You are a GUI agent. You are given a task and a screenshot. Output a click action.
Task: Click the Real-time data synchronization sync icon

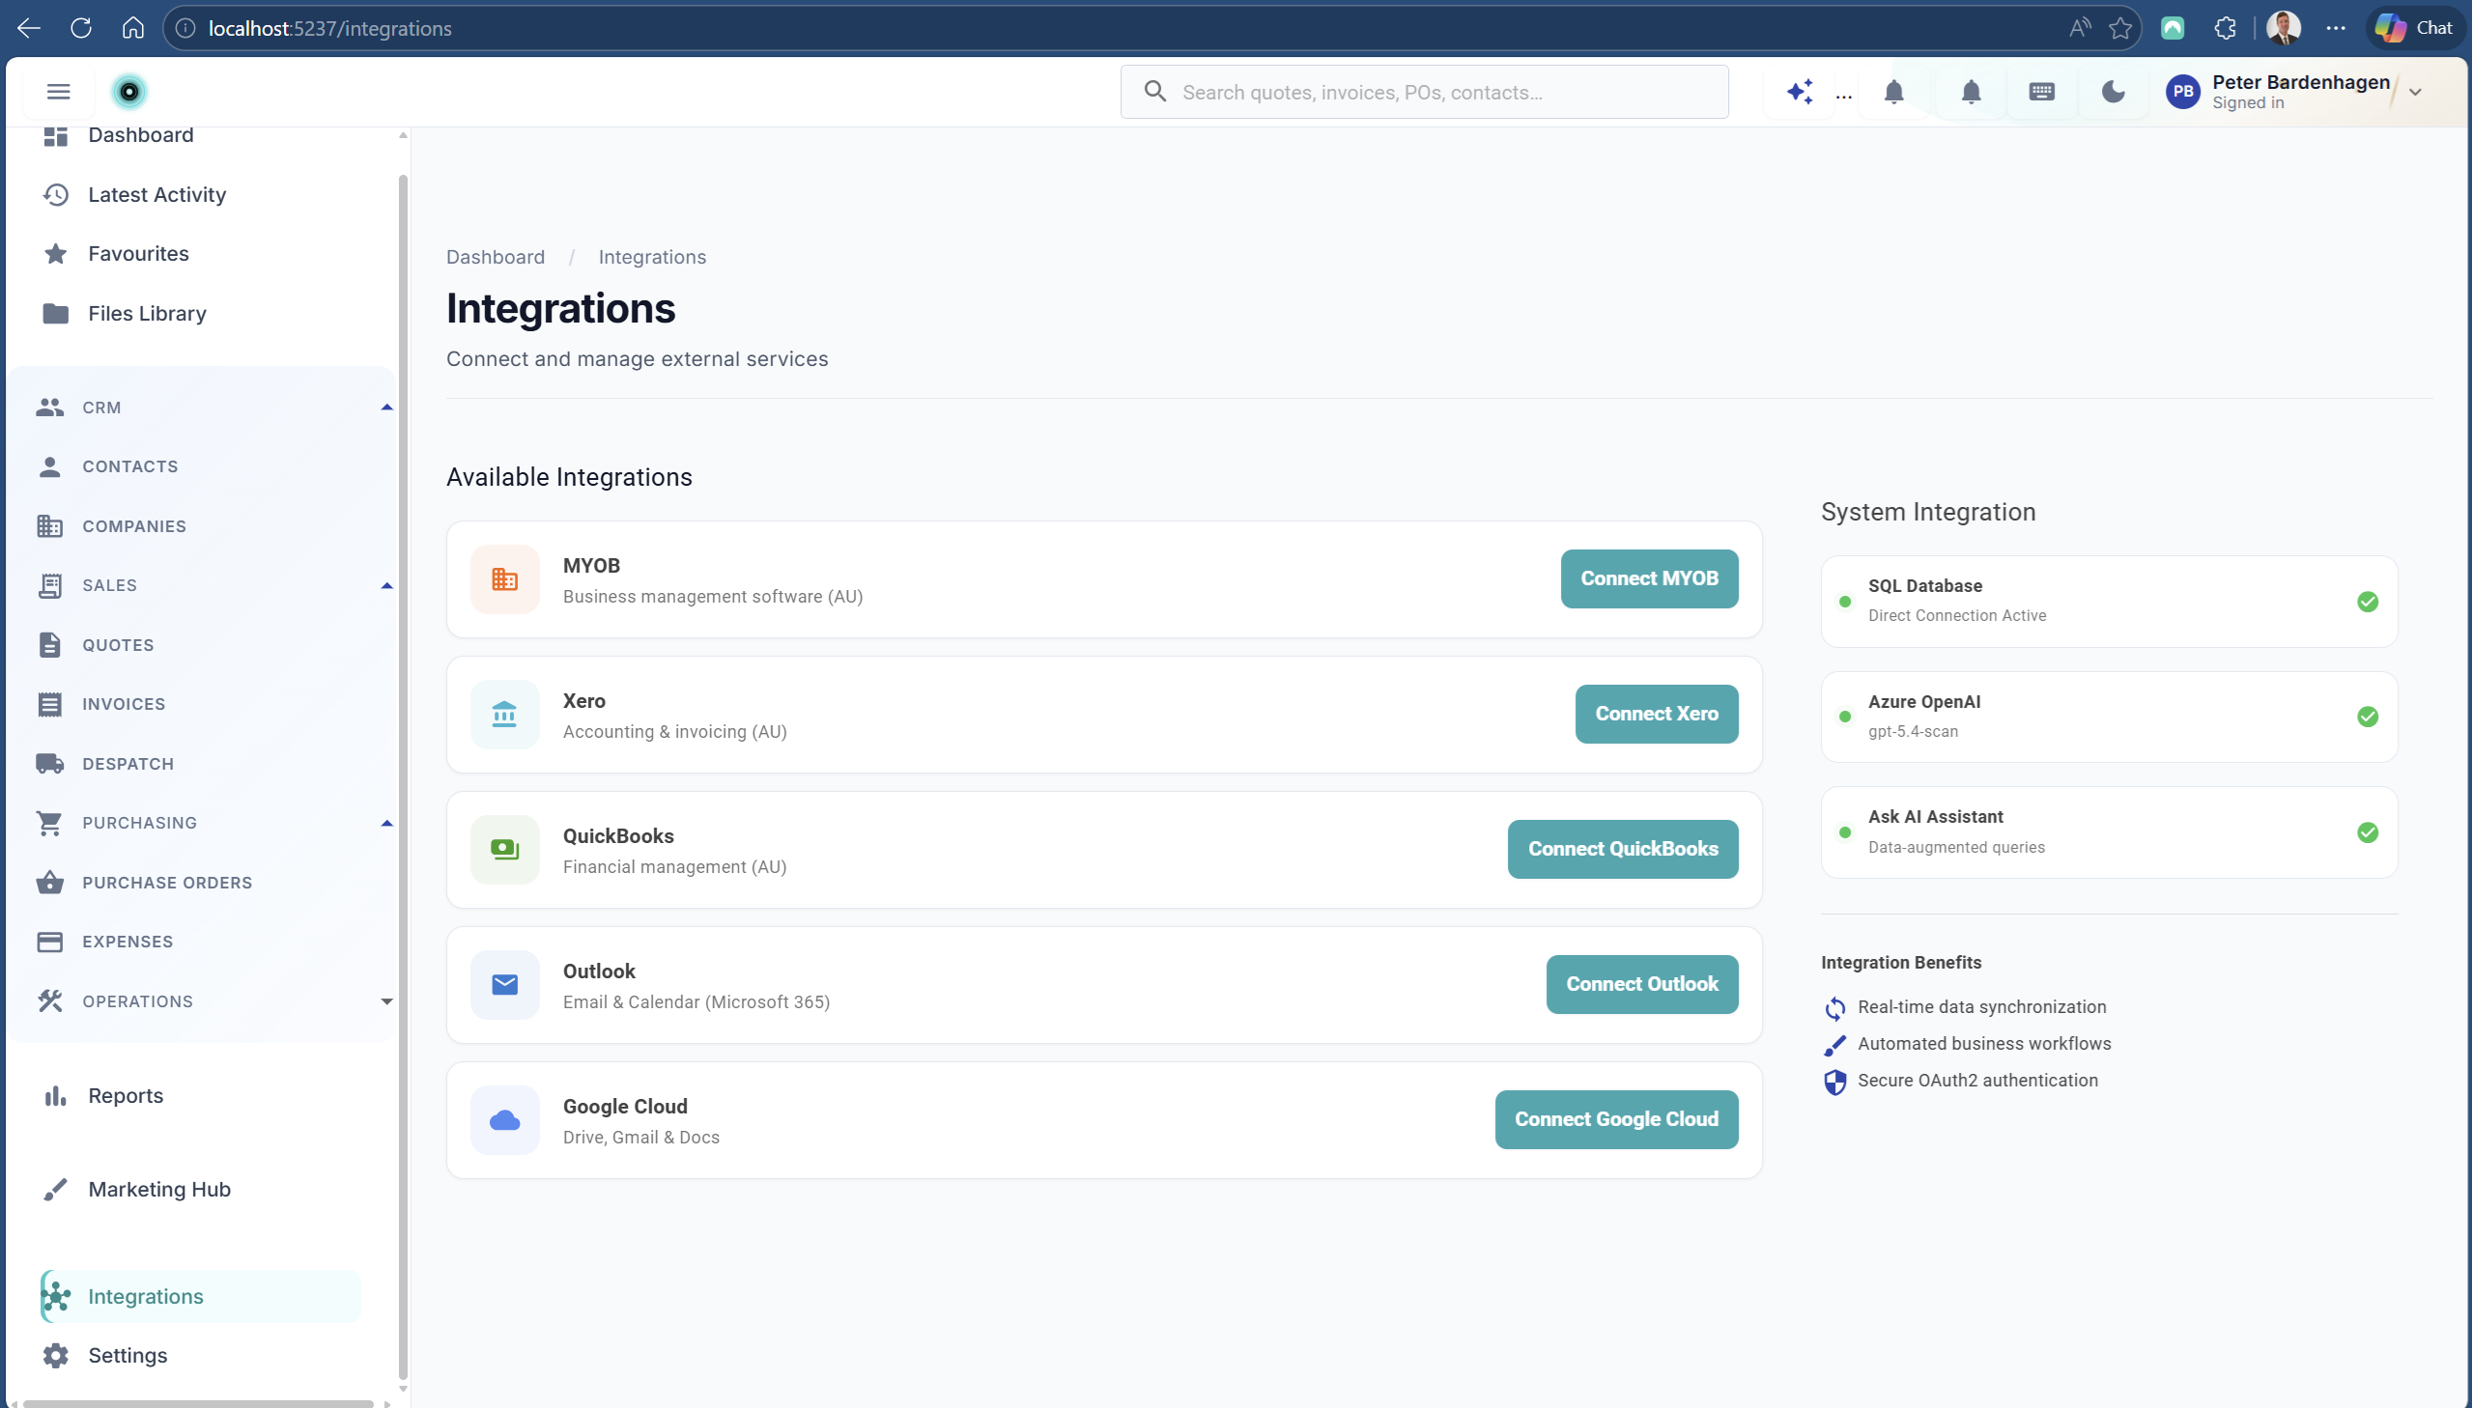pos(1834,1007)
